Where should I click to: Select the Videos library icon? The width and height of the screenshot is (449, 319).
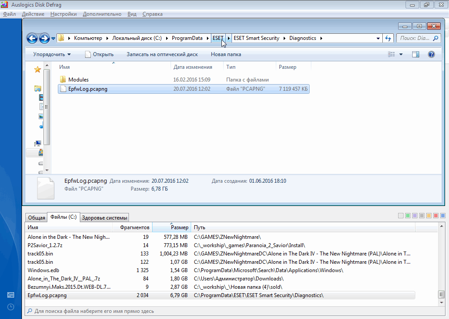41,98
